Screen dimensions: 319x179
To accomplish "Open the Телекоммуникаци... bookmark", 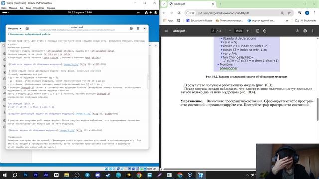I will point(229,21).
